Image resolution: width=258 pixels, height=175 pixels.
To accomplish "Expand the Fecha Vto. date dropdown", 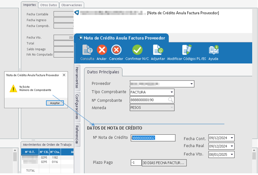I will pyautogui.click(x=232, y=154).
